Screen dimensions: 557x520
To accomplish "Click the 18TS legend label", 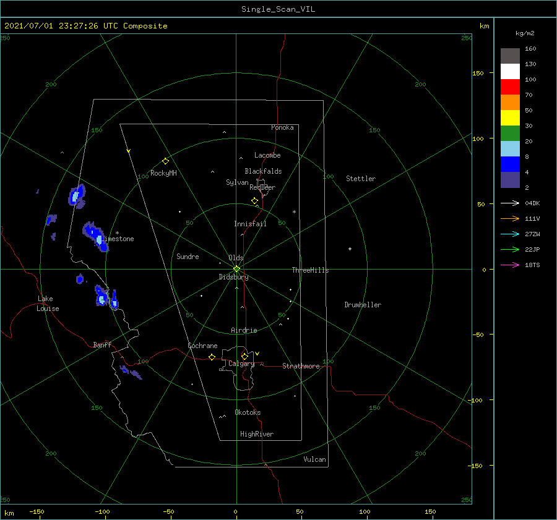I will click(x=532, y=265).
